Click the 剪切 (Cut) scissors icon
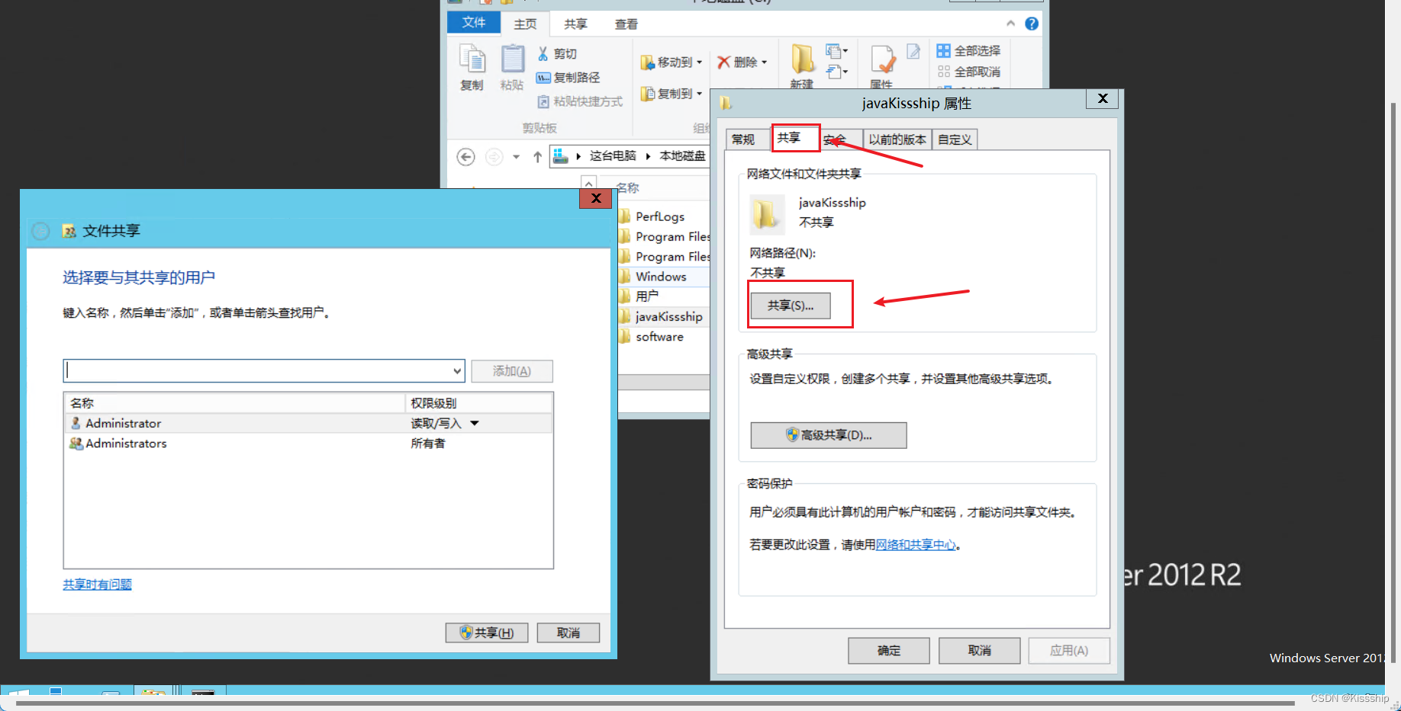The image size is (1401, 711). click(x=543, y=53)
